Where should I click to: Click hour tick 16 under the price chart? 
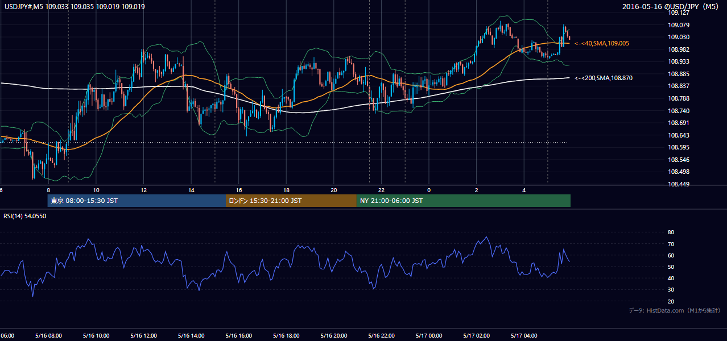point(239,190)
